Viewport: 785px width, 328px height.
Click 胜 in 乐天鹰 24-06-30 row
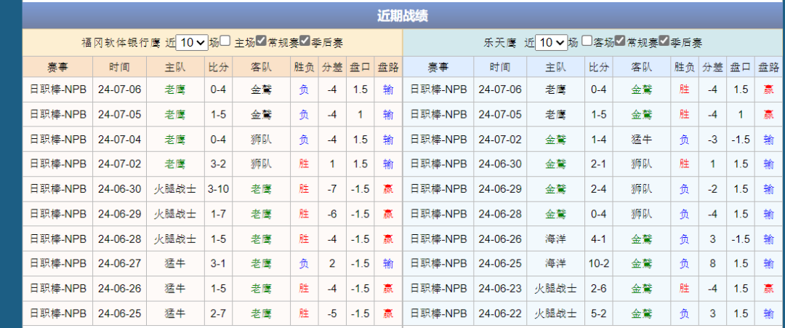685,164
